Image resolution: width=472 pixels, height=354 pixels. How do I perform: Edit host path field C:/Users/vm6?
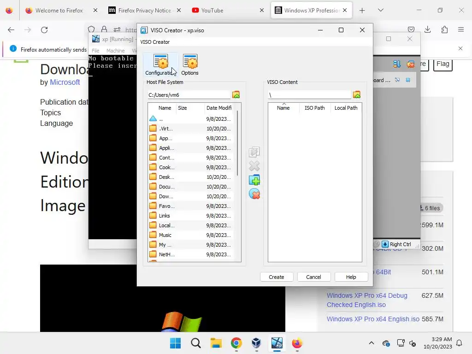(189, 95)
